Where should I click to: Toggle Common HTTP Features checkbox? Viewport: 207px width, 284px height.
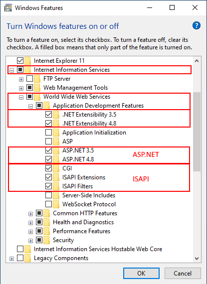39,213
